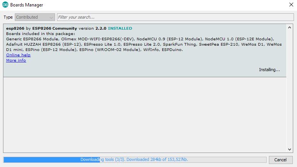The height and width of the screenshot is (167, 297).
Task: Open the Online help link
Action: click(18, 55)
